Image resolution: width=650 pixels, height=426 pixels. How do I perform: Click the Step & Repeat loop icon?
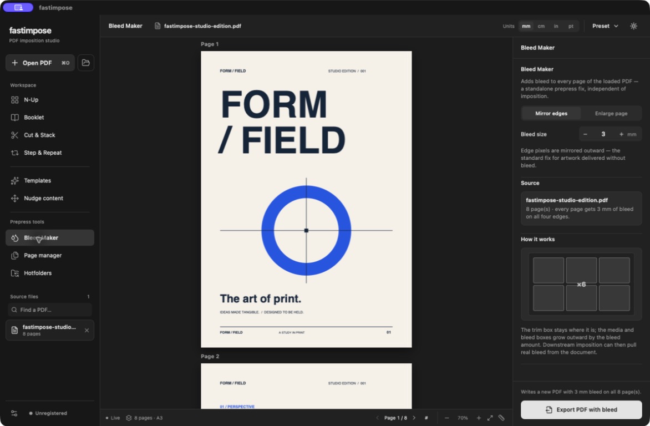(x=15, y=153)
